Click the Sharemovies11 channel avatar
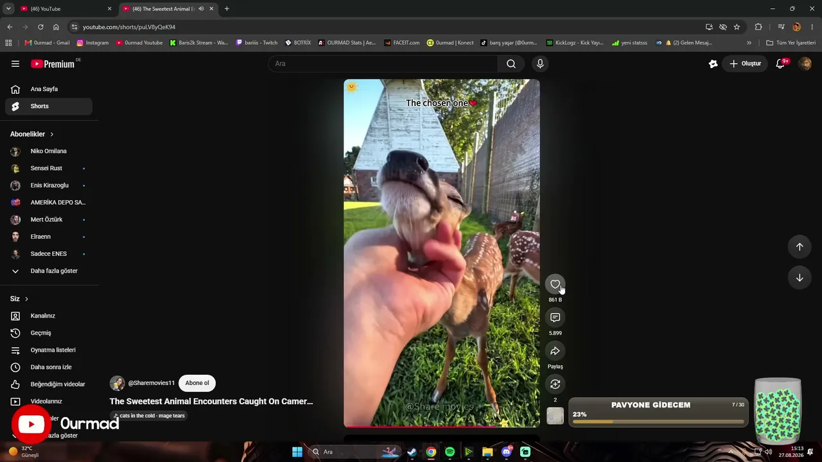Screen dimensions: 822x462 click(118, 384)
